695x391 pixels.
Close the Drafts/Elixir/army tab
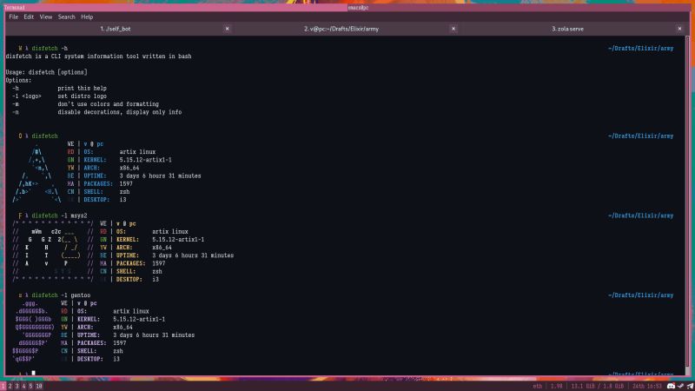point(453,29)
